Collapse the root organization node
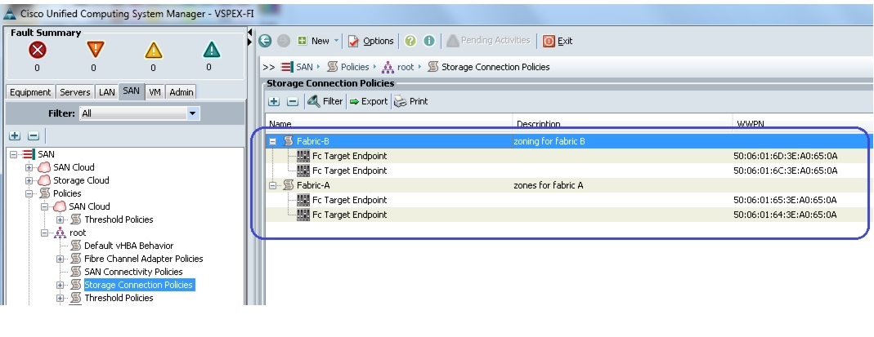874x337 pixels. click(x=45, y=233)
